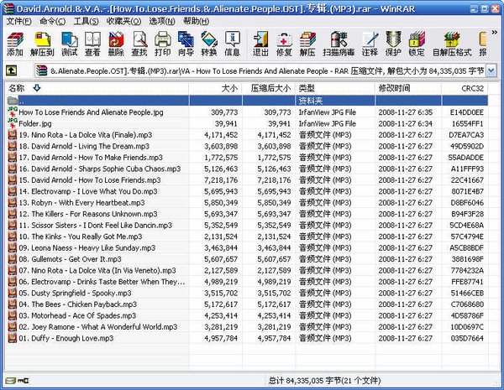Open the address bar path dropdown
The image size is (504, 390).
(491, 71)
